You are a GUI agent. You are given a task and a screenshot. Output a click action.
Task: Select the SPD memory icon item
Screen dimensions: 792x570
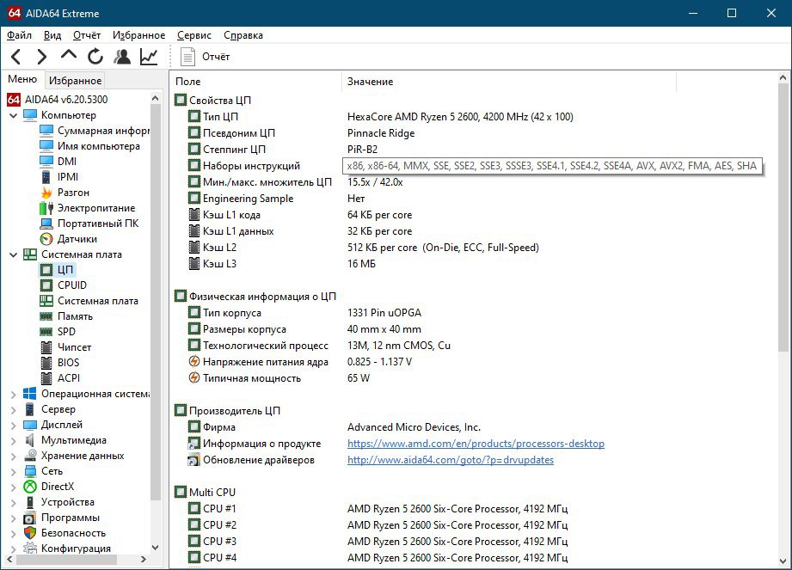click(46, 332)
